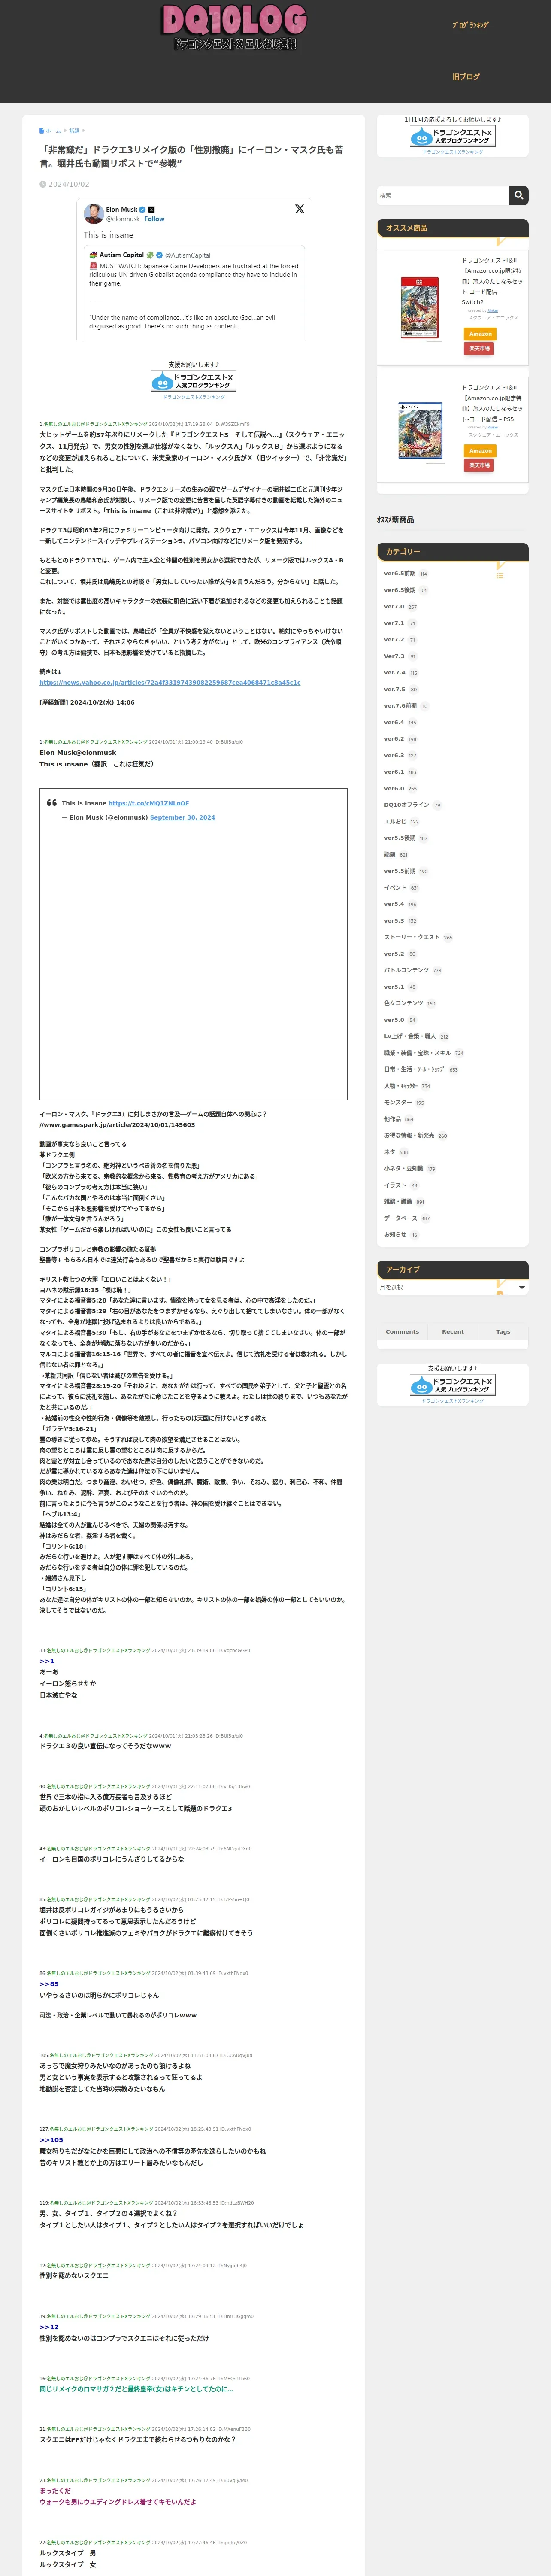Click the quotation mark icon in quote box

coord(52,802)
